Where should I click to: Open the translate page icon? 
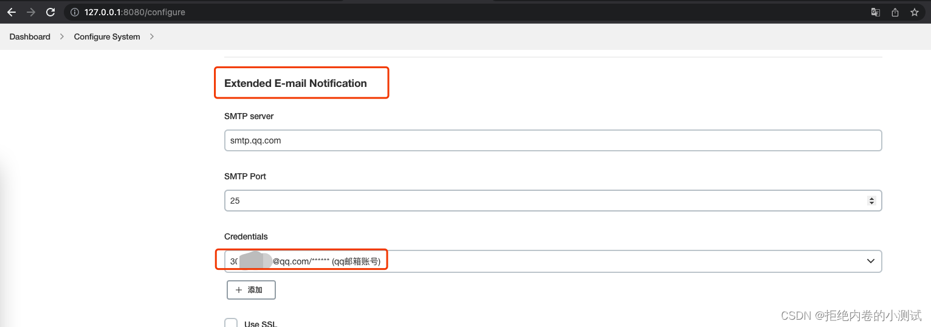tap(875, 12)
